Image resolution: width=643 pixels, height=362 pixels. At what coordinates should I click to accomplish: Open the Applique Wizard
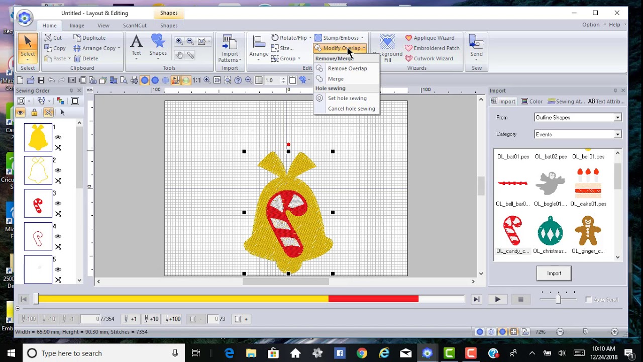[x=430, y=38]
